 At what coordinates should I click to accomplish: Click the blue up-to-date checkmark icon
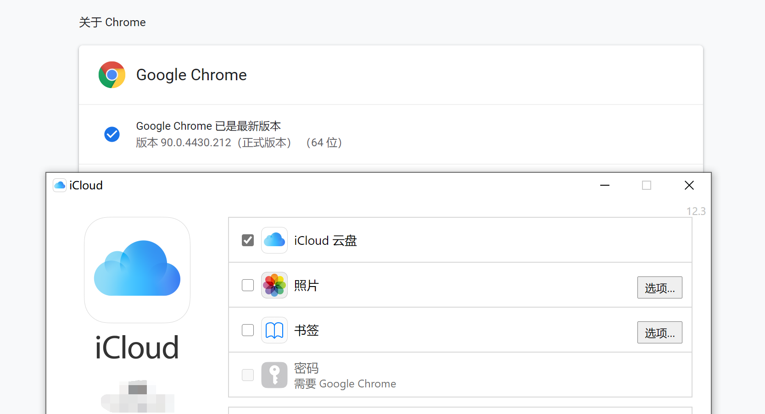pyautogui.click(x=112, y=134)
